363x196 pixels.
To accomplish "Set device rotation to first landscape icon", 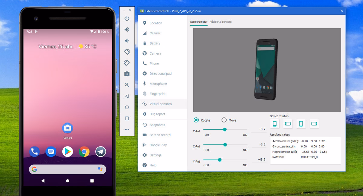I will (x=288, y=124).
